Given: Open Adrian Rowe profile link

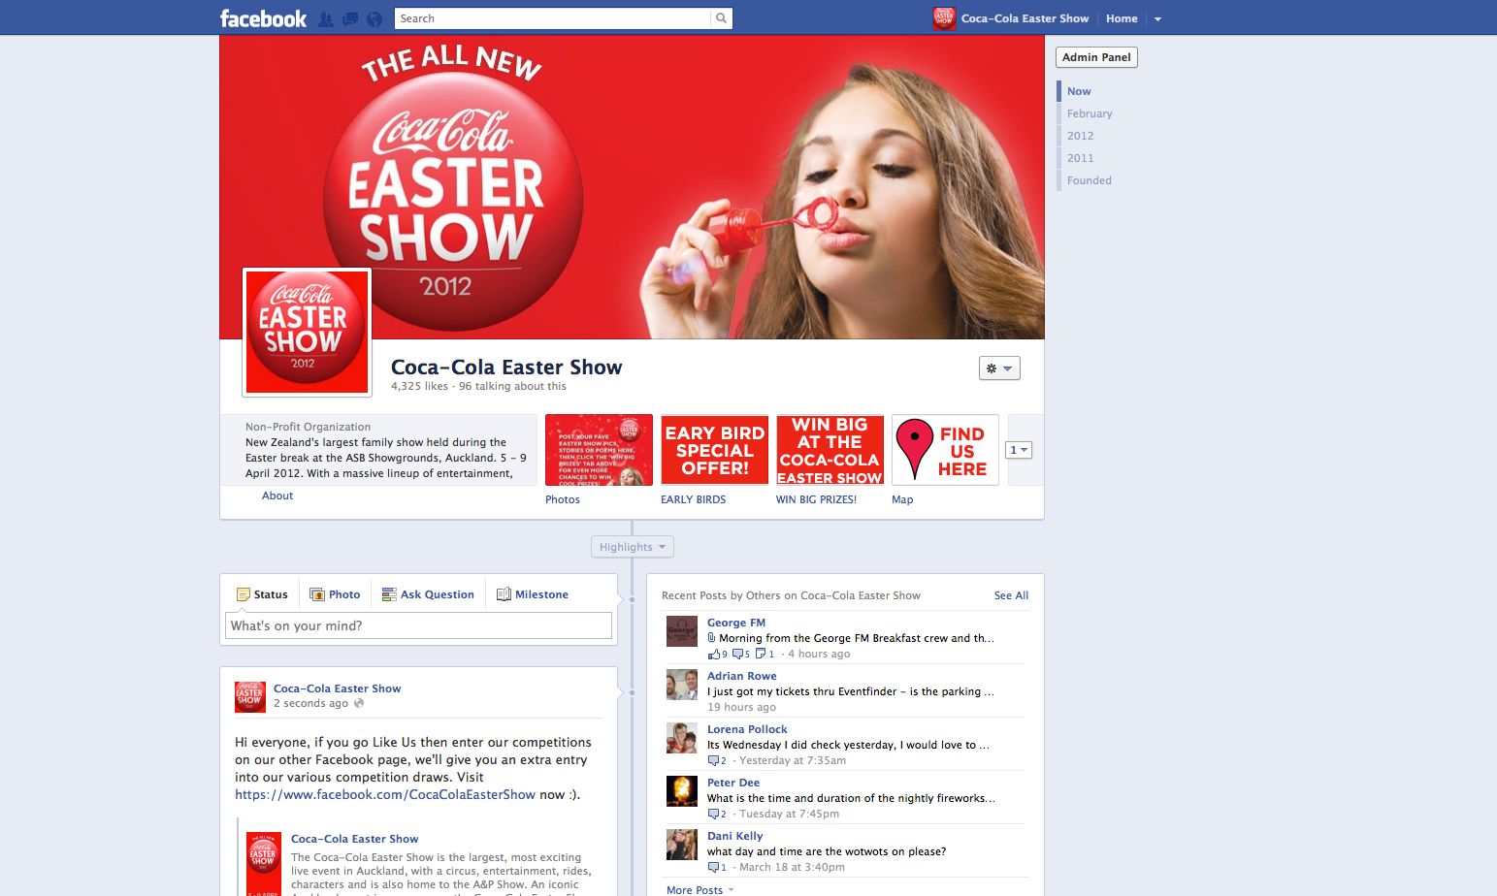Looking at the screenshot, I should pos(742,676).
